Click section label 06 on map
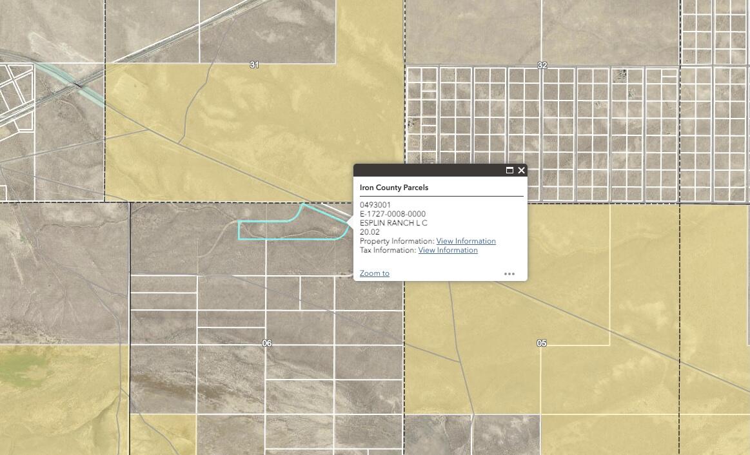 267,344
